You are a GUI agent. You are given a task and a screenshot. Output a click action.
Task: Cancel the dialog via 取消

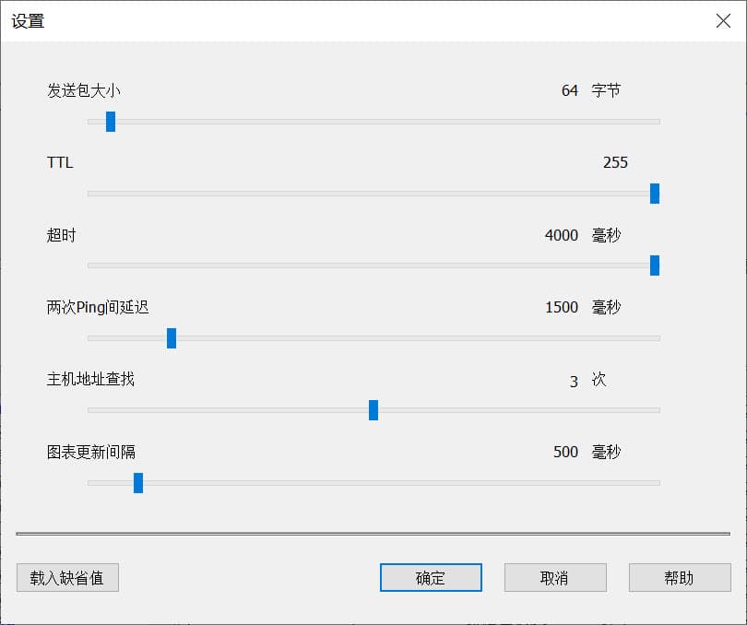click(555, 578)
